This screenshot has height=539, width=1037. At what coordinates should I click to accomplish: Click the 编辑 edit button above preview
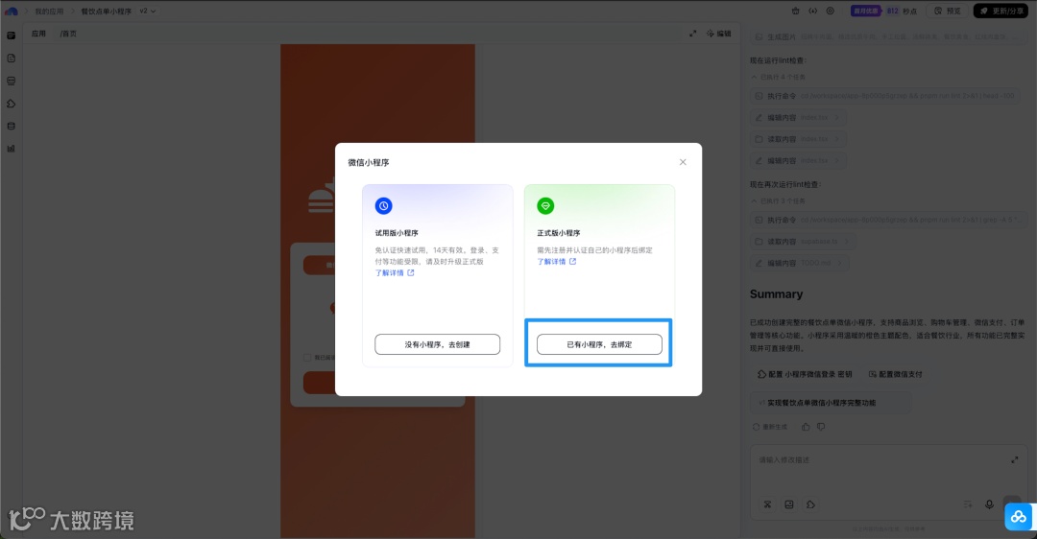coord(719,33)
